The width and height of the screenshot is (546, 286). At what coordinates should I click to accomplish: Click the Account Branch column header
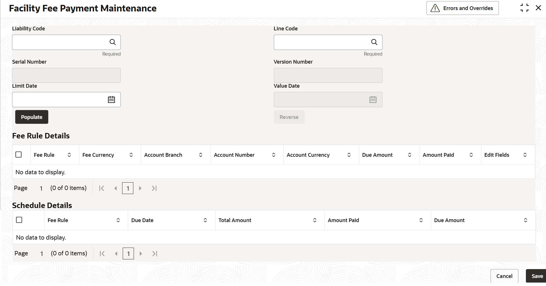163,155
